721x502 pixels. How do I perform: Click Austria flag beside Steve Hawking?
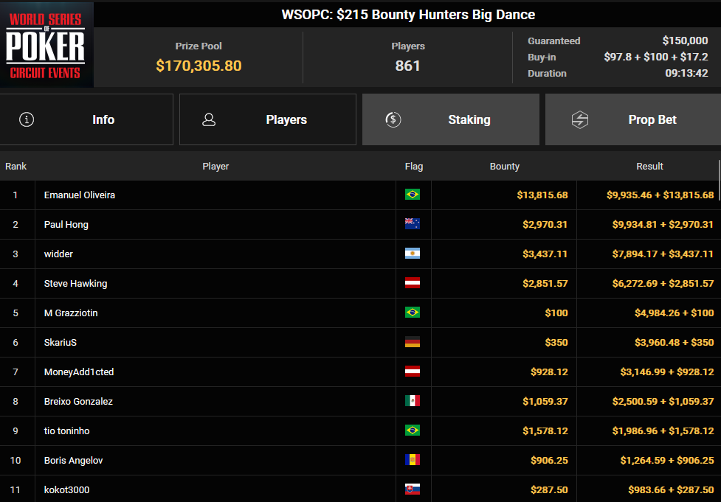pos(413,283)
